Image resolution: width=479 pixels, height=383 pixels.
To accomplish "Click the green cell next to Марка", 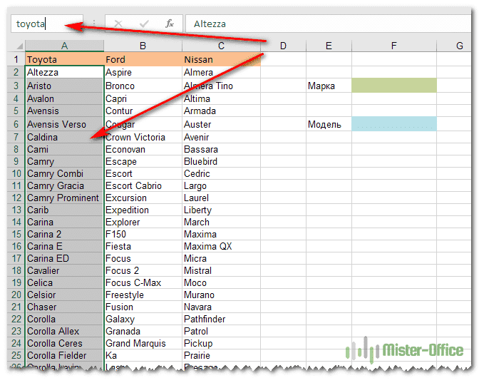I will point(393,86).
